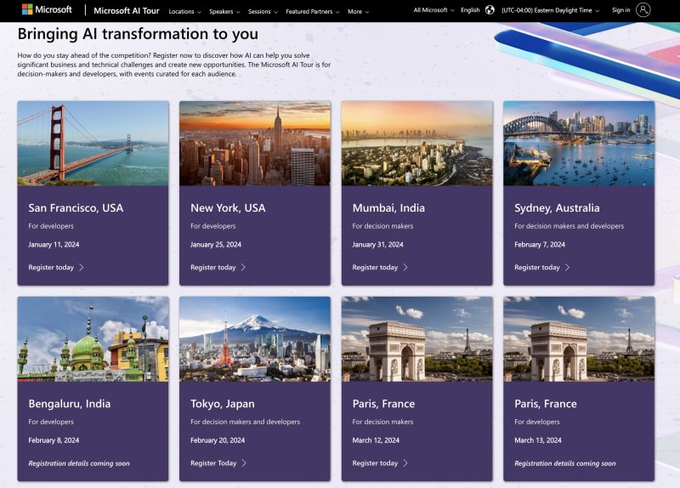Click the Bringing AI transformation to you heading
680x488 pixels.
138,34
